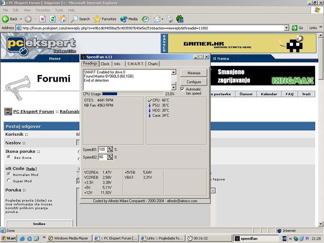The image size is (324, 243).
Task: Open the Tools menu
Action: coord(59,10)
